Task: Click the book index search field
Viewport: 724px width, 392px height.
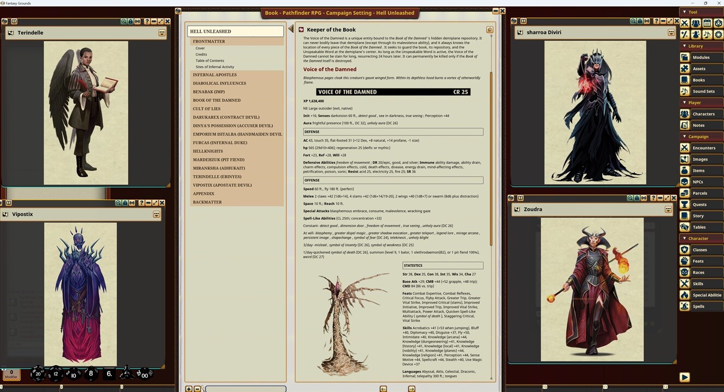Action: 245,389
